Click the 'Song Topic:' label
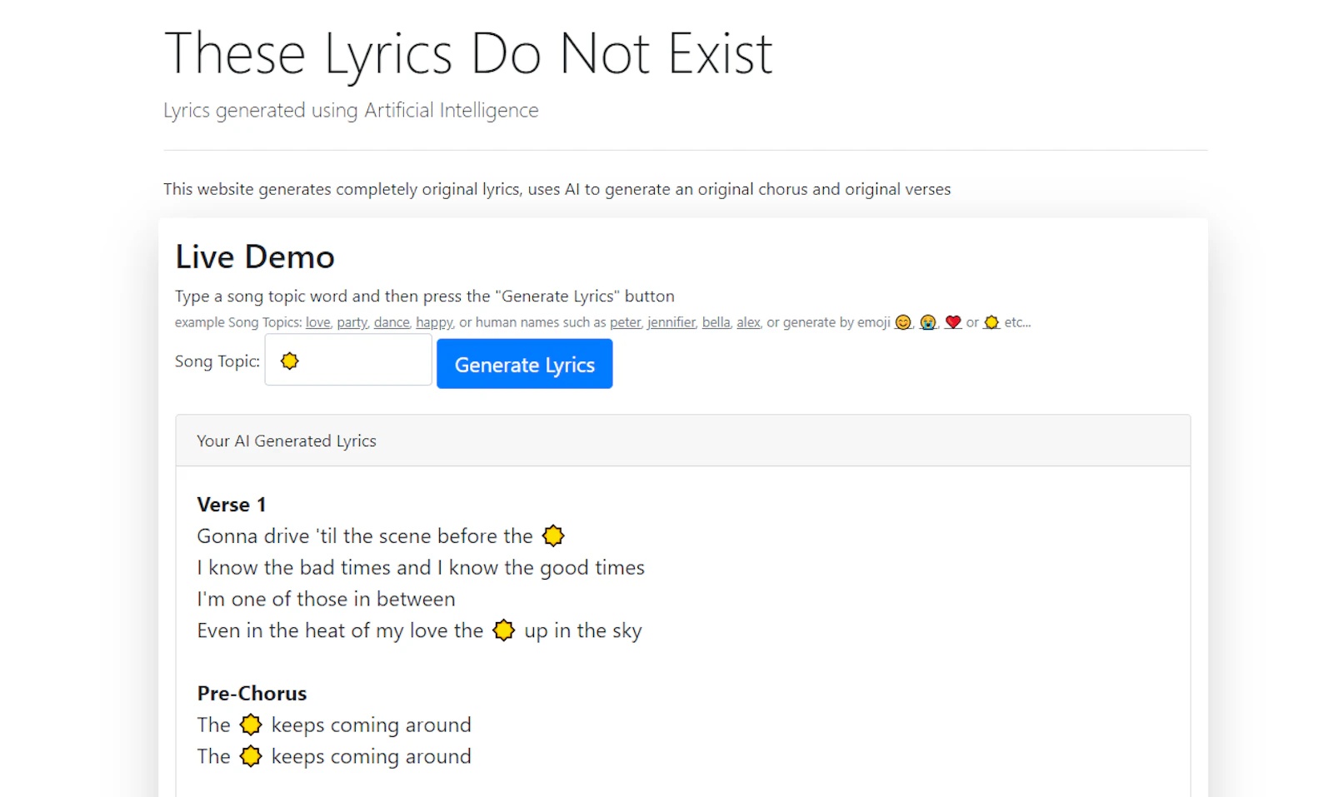The image size is (1333, 797). pos(217,361)
